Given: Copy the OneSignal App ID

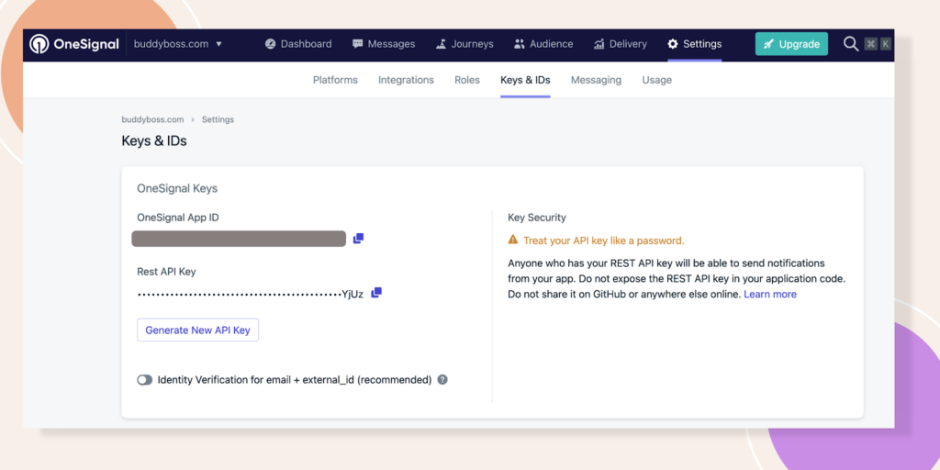Looking at the screenshot, I should 358,239.
